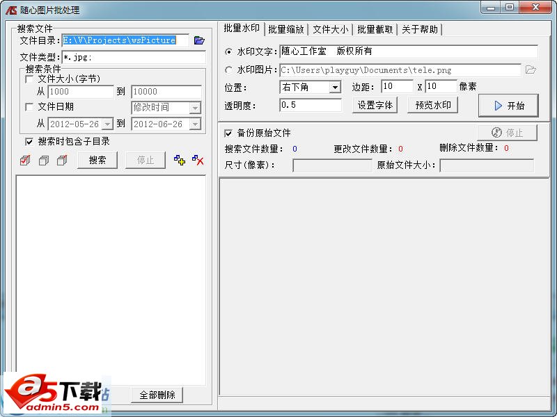Select all files in the list
The width and height of the screenshot is (557, 417).
point(25,160)
